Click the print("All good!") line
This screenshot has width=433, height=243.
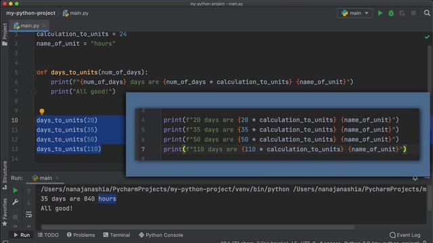pos(83,92)
